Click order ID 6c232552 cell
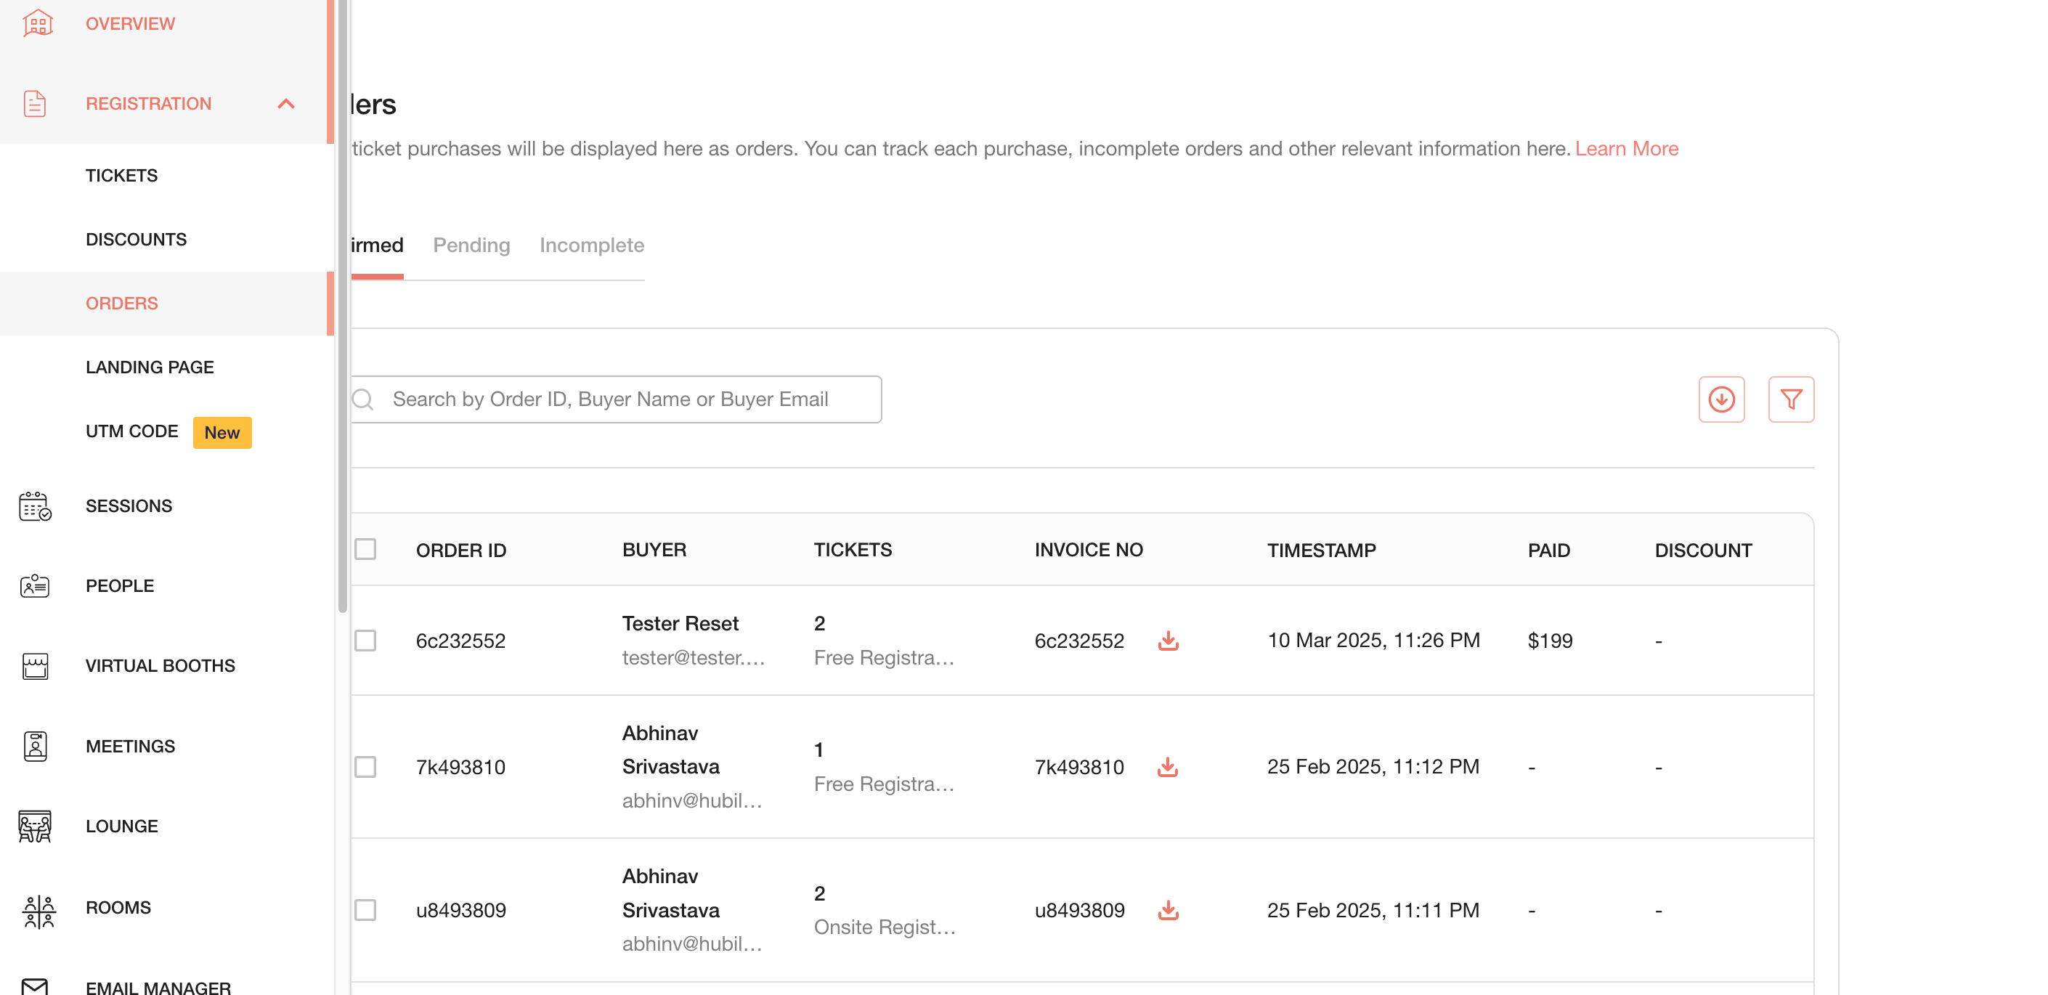The width and height of the screenshot is (2048, 995). [461, 641]
